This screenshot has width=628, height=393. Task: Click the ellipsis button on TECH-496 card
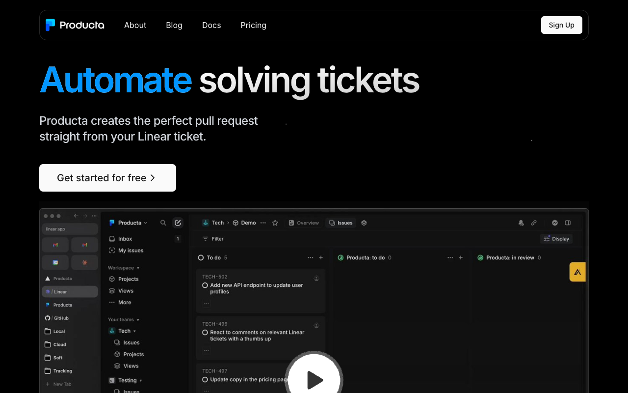coord(207,350)
